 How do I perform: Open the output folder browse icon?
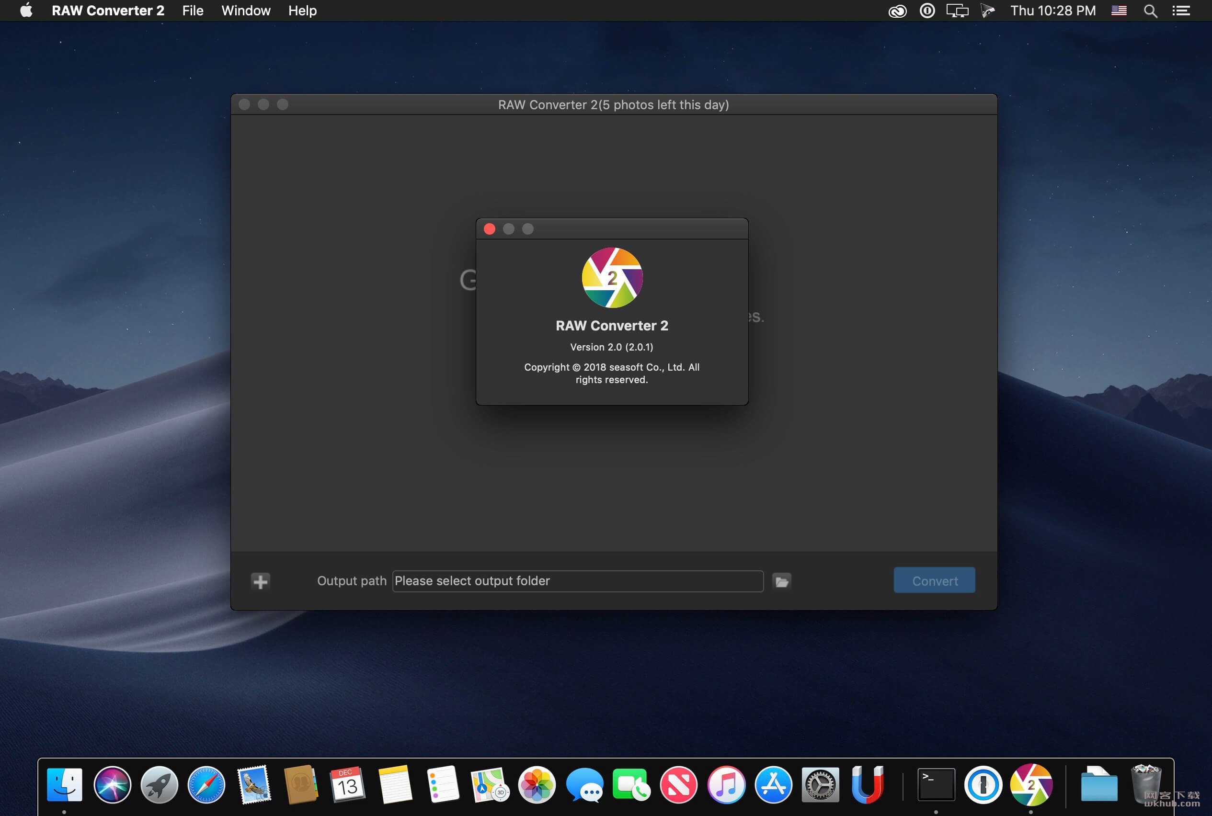(781, 581)
